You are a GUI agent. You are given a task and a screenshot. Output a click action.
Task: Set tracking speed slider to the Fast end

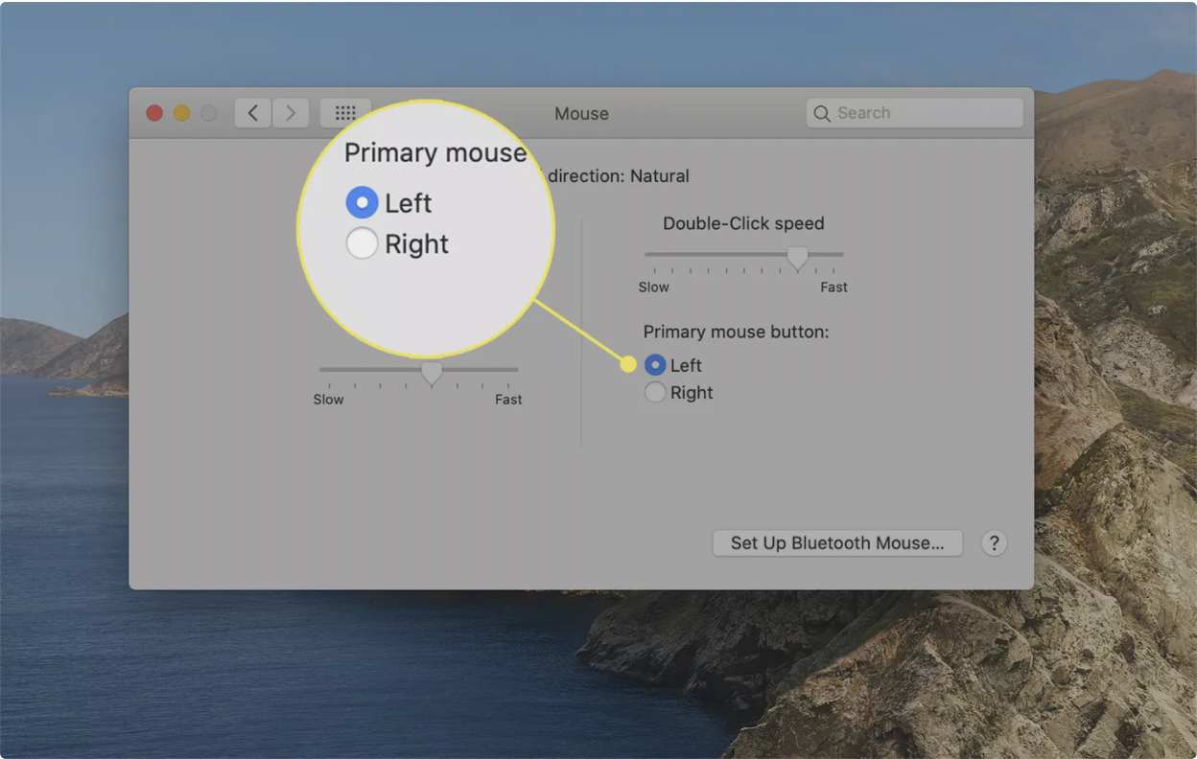coord(516,369)
